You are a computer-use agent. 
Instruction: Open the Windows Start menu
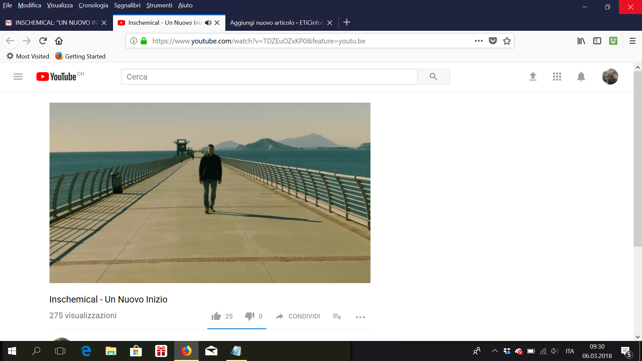[12, 351]
